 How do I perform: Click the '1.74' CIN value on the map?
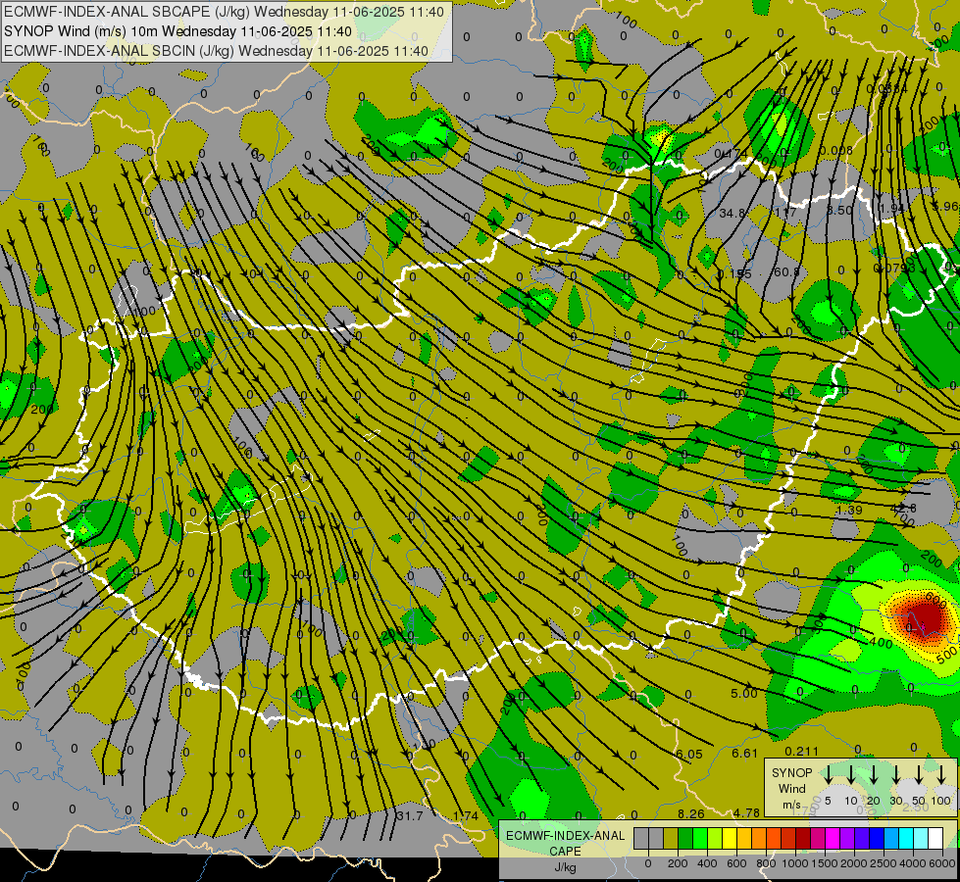pyautogui.click(x=466, y=816)
